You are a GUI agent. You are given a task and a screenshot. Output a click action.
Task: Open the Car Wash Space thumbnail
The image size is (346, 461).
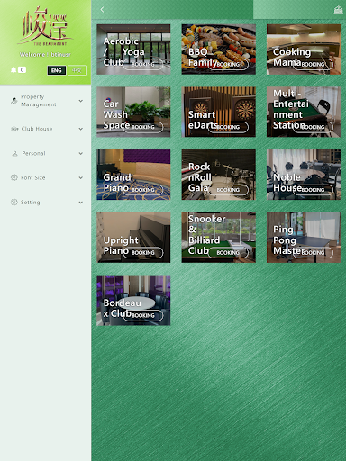pos(133,112)
